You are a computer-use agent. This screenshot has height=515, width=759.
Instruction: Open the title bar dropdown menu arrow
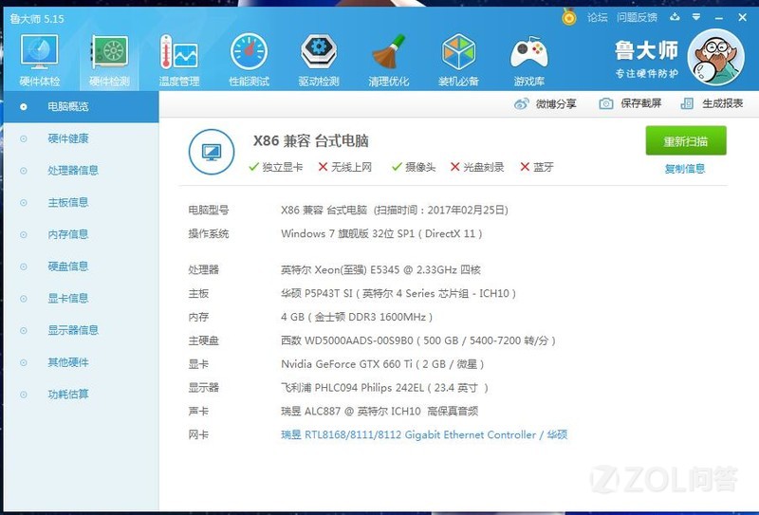click(696, 17)
